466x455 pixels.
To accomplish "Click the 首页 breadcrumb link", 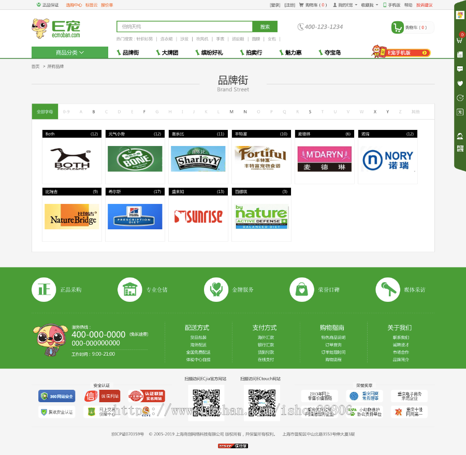I will point(35,66).
